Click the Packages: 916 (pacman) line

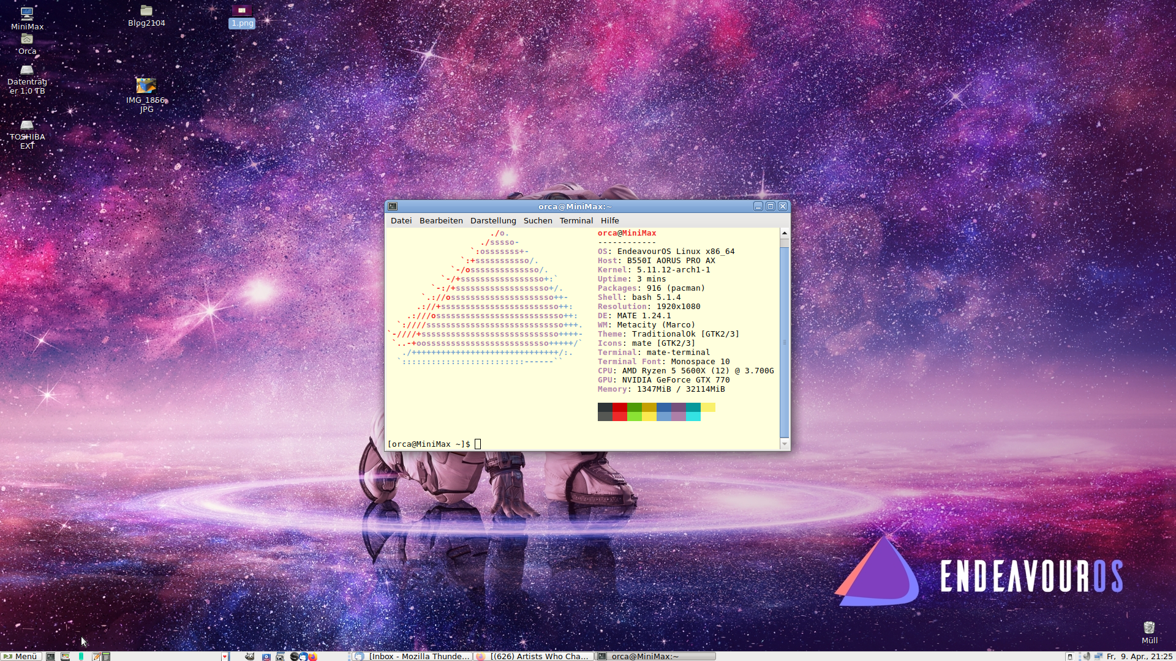[651, 288]
